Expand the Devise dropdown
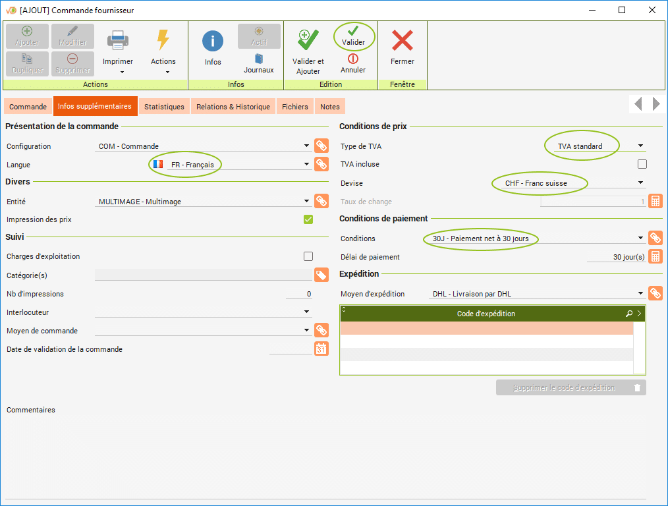The image size is (668, 506). click(640, 183)
